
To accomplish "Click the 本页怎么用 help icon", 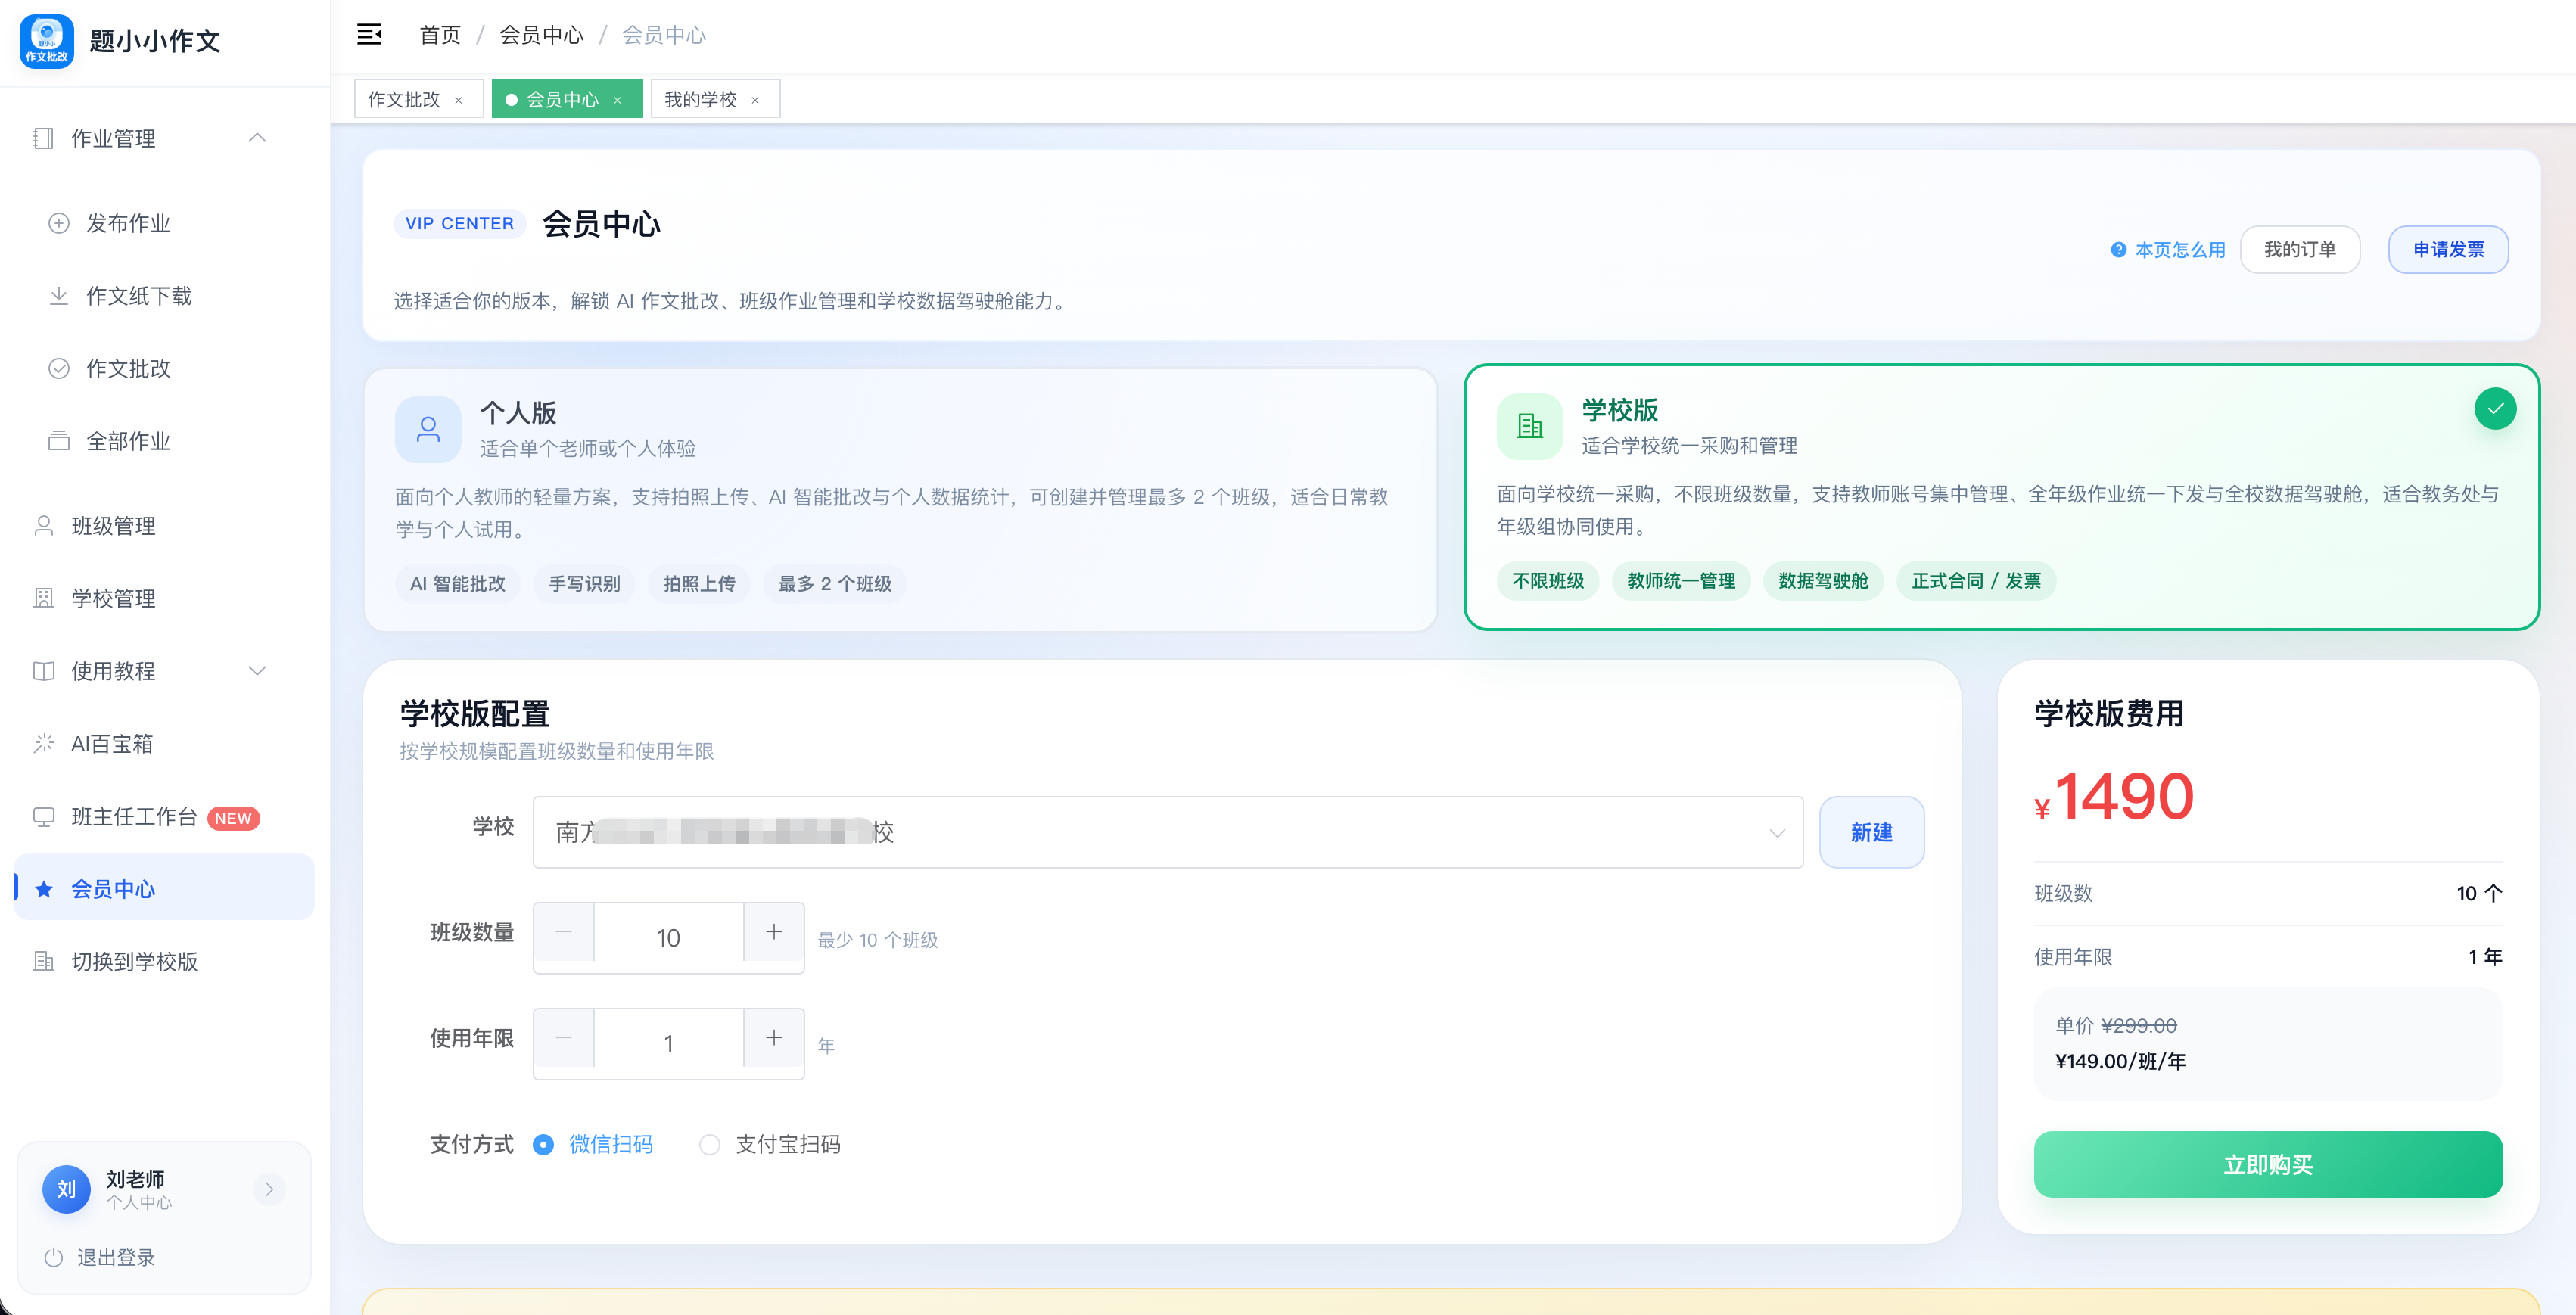I will click(2118, 250).
